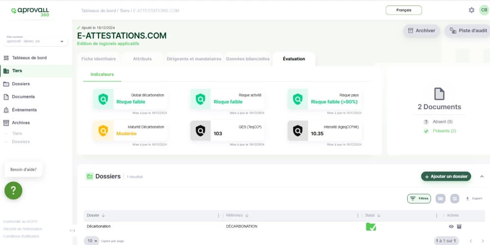Archive the Décarbonation row via archive icon
The height and width of the screenshot is (245, 490).
coord(459,226)
